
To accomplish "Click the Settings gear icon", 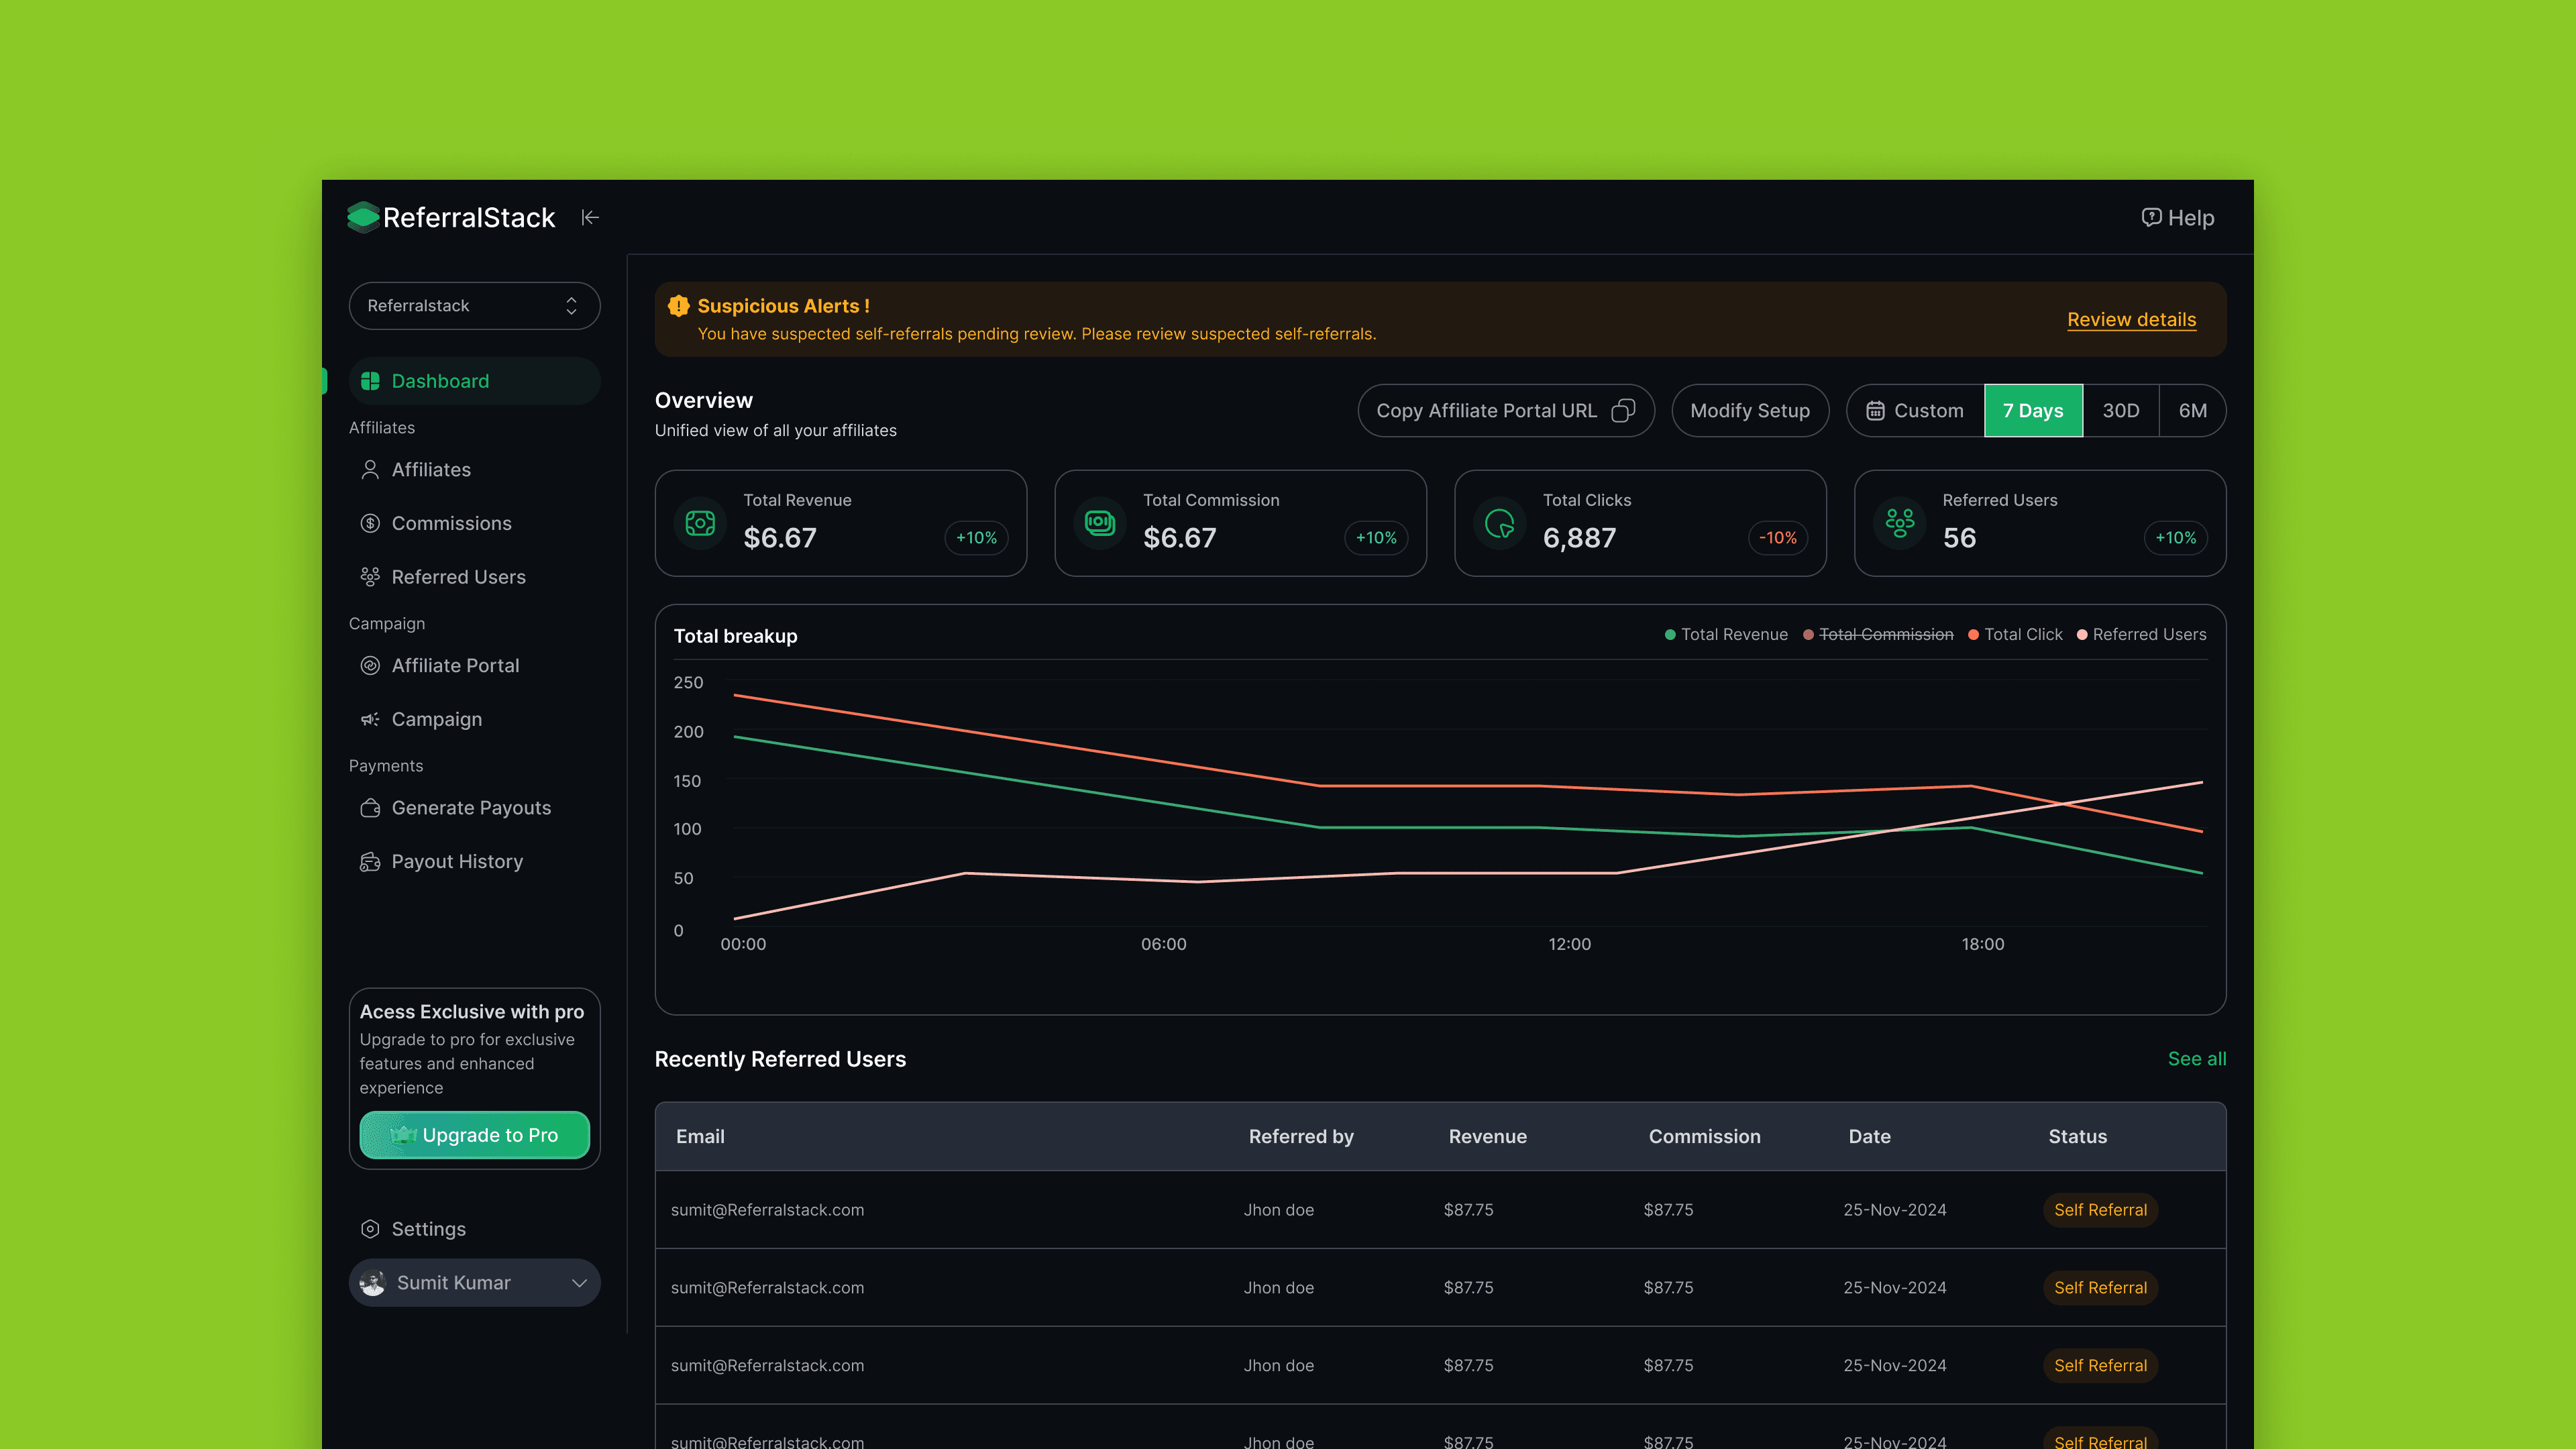I will 370,1229.
